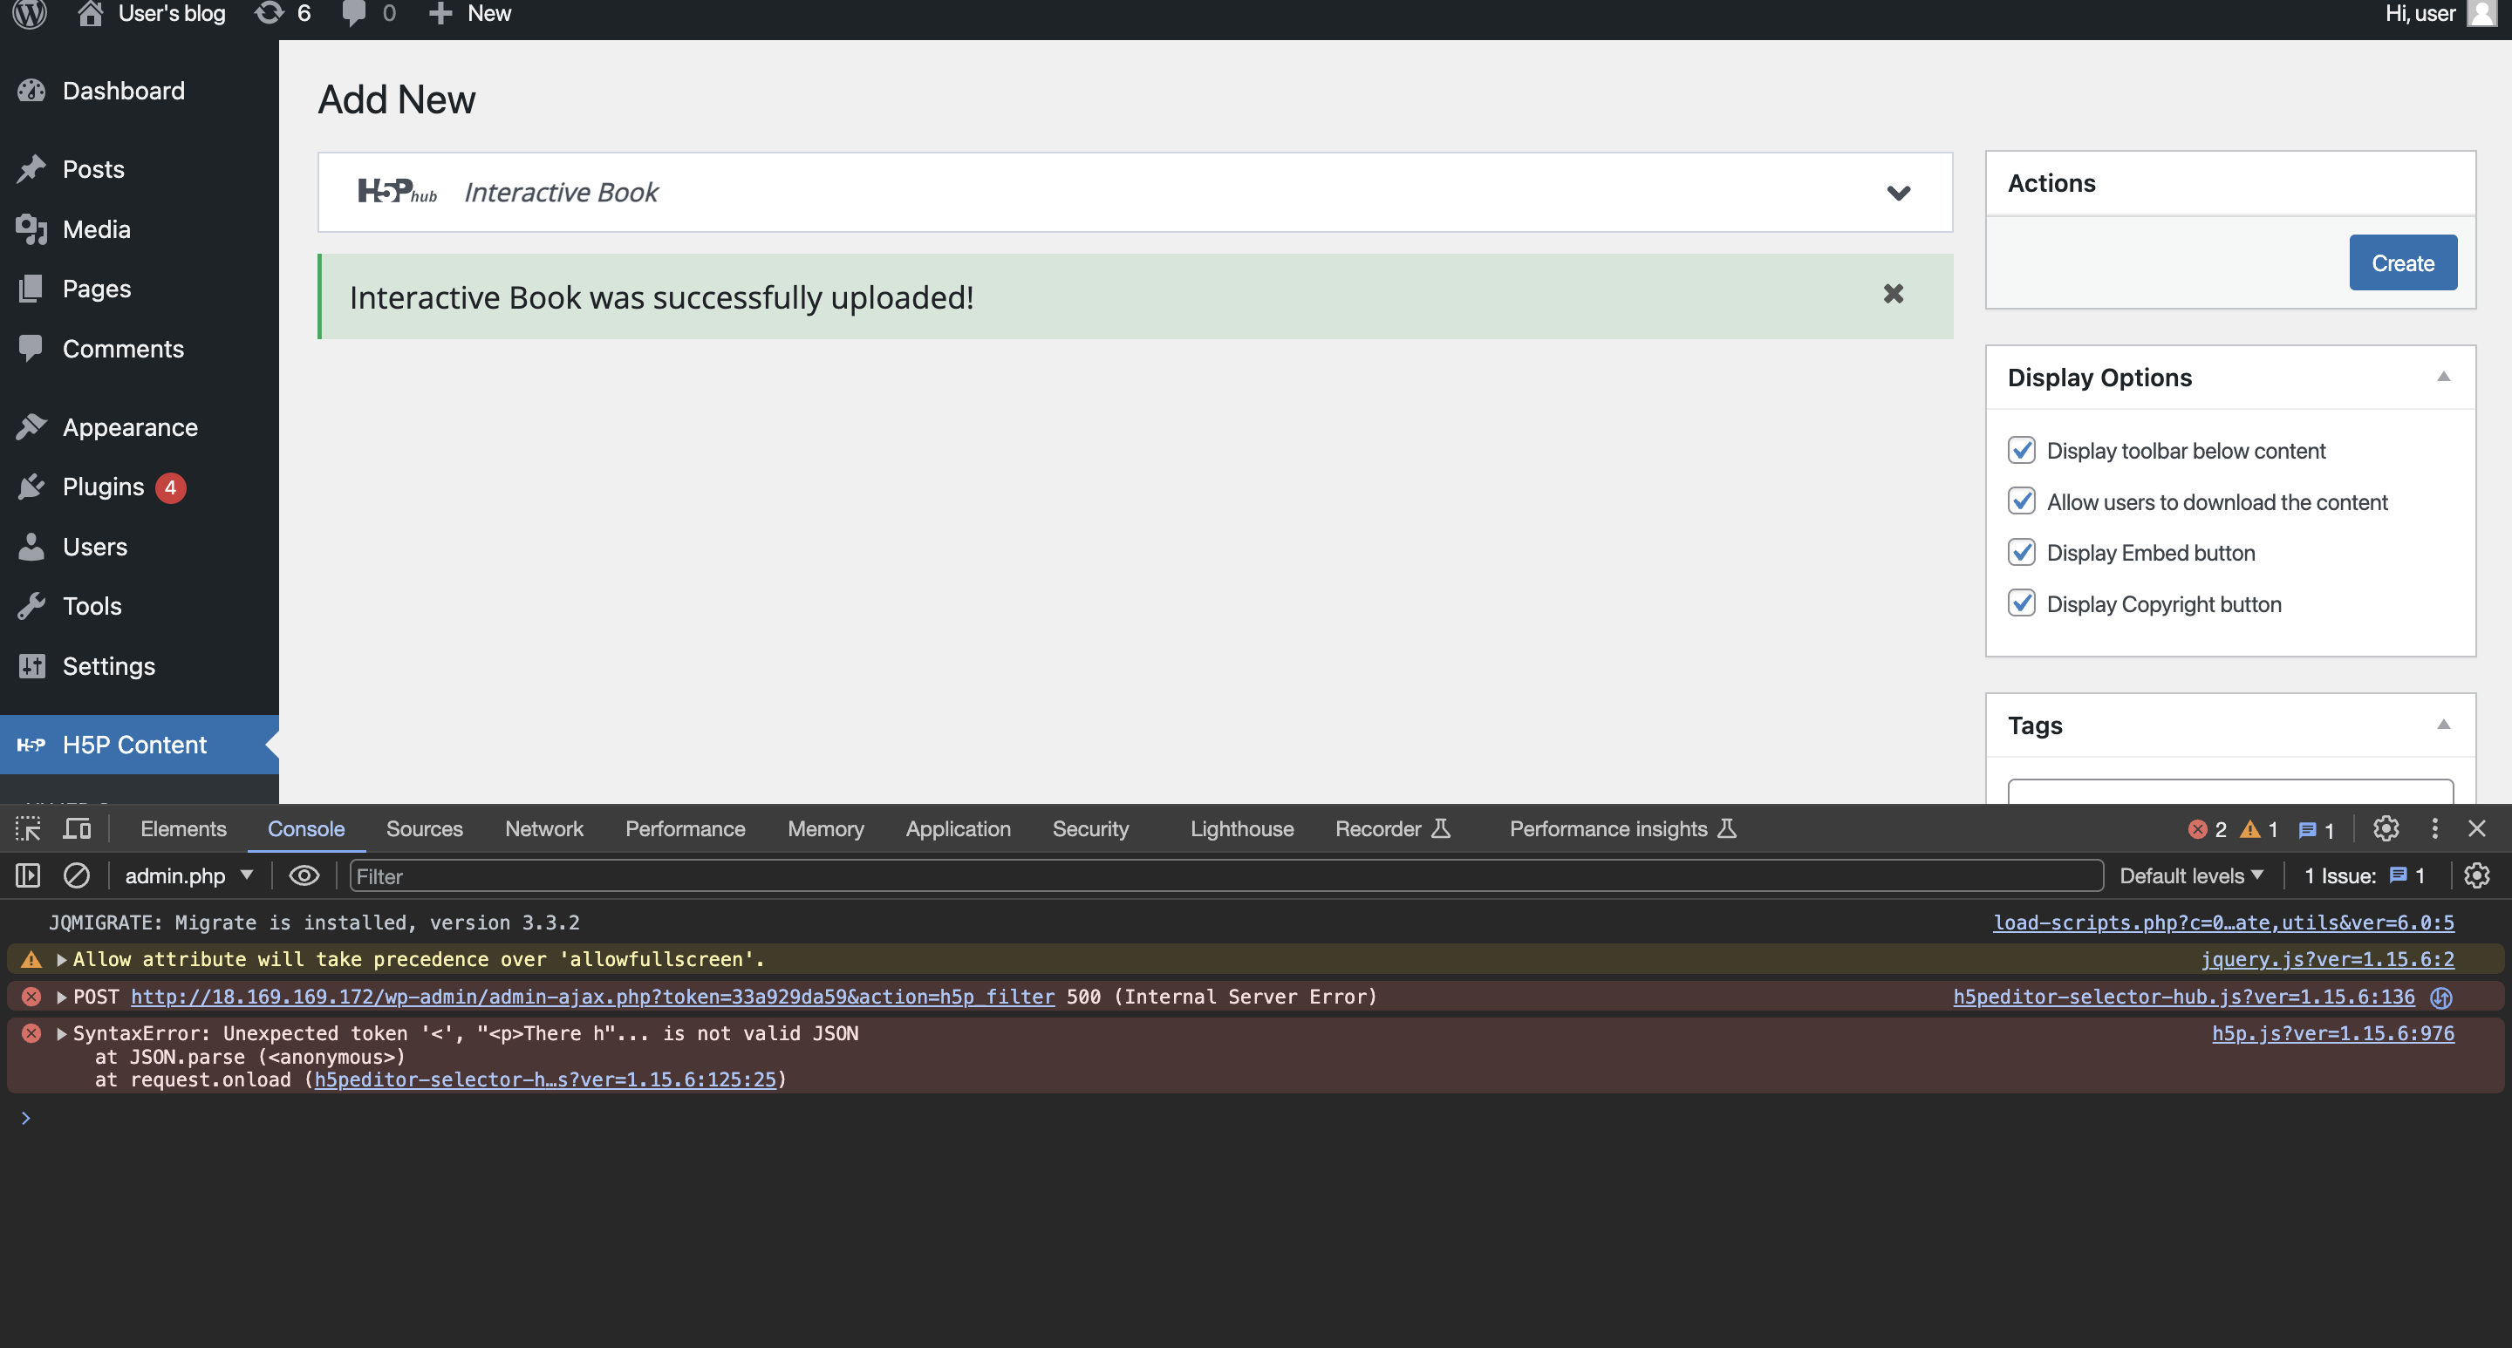Screen dimensions: 2512x1348
Task: Open DevTools settings gear
Action: (2386, 828)
